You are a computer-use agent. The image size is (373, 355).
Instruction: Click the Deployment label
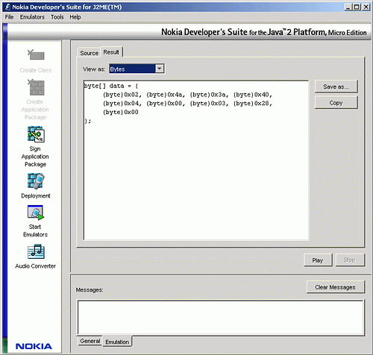pyautogui.click(x=36, y=196)
